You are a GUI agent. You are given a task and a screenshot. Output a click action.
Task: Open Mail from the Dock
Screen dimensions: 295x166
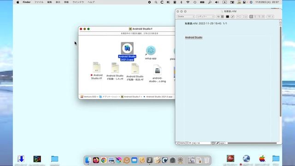click(x=134, y=160)
